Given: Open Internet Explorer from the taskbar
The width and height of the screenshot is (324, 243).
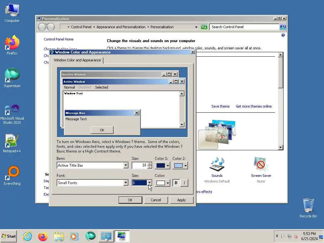Looking at the screenshot, I should pos(28,236).
